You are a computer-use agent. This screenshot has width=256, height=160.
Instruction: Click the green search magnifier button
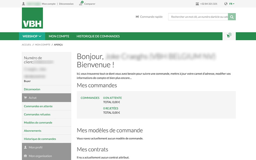[232, 17]
